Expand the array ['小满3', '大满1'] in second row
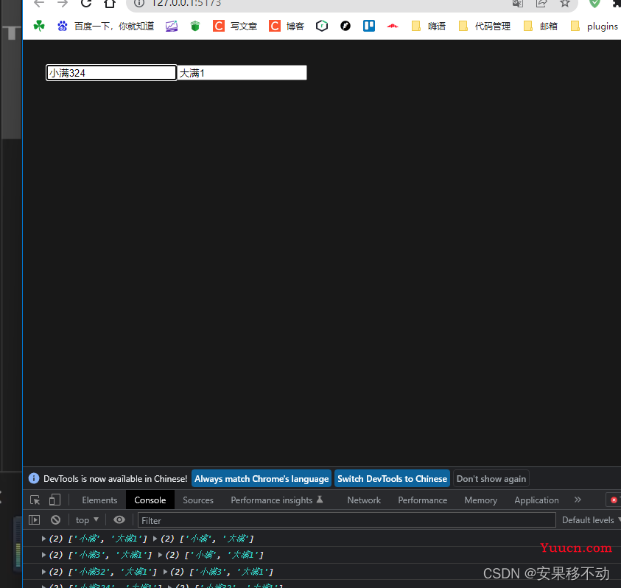Image resolution: width=621 pixels, height=588 pixels. [43, 555]
